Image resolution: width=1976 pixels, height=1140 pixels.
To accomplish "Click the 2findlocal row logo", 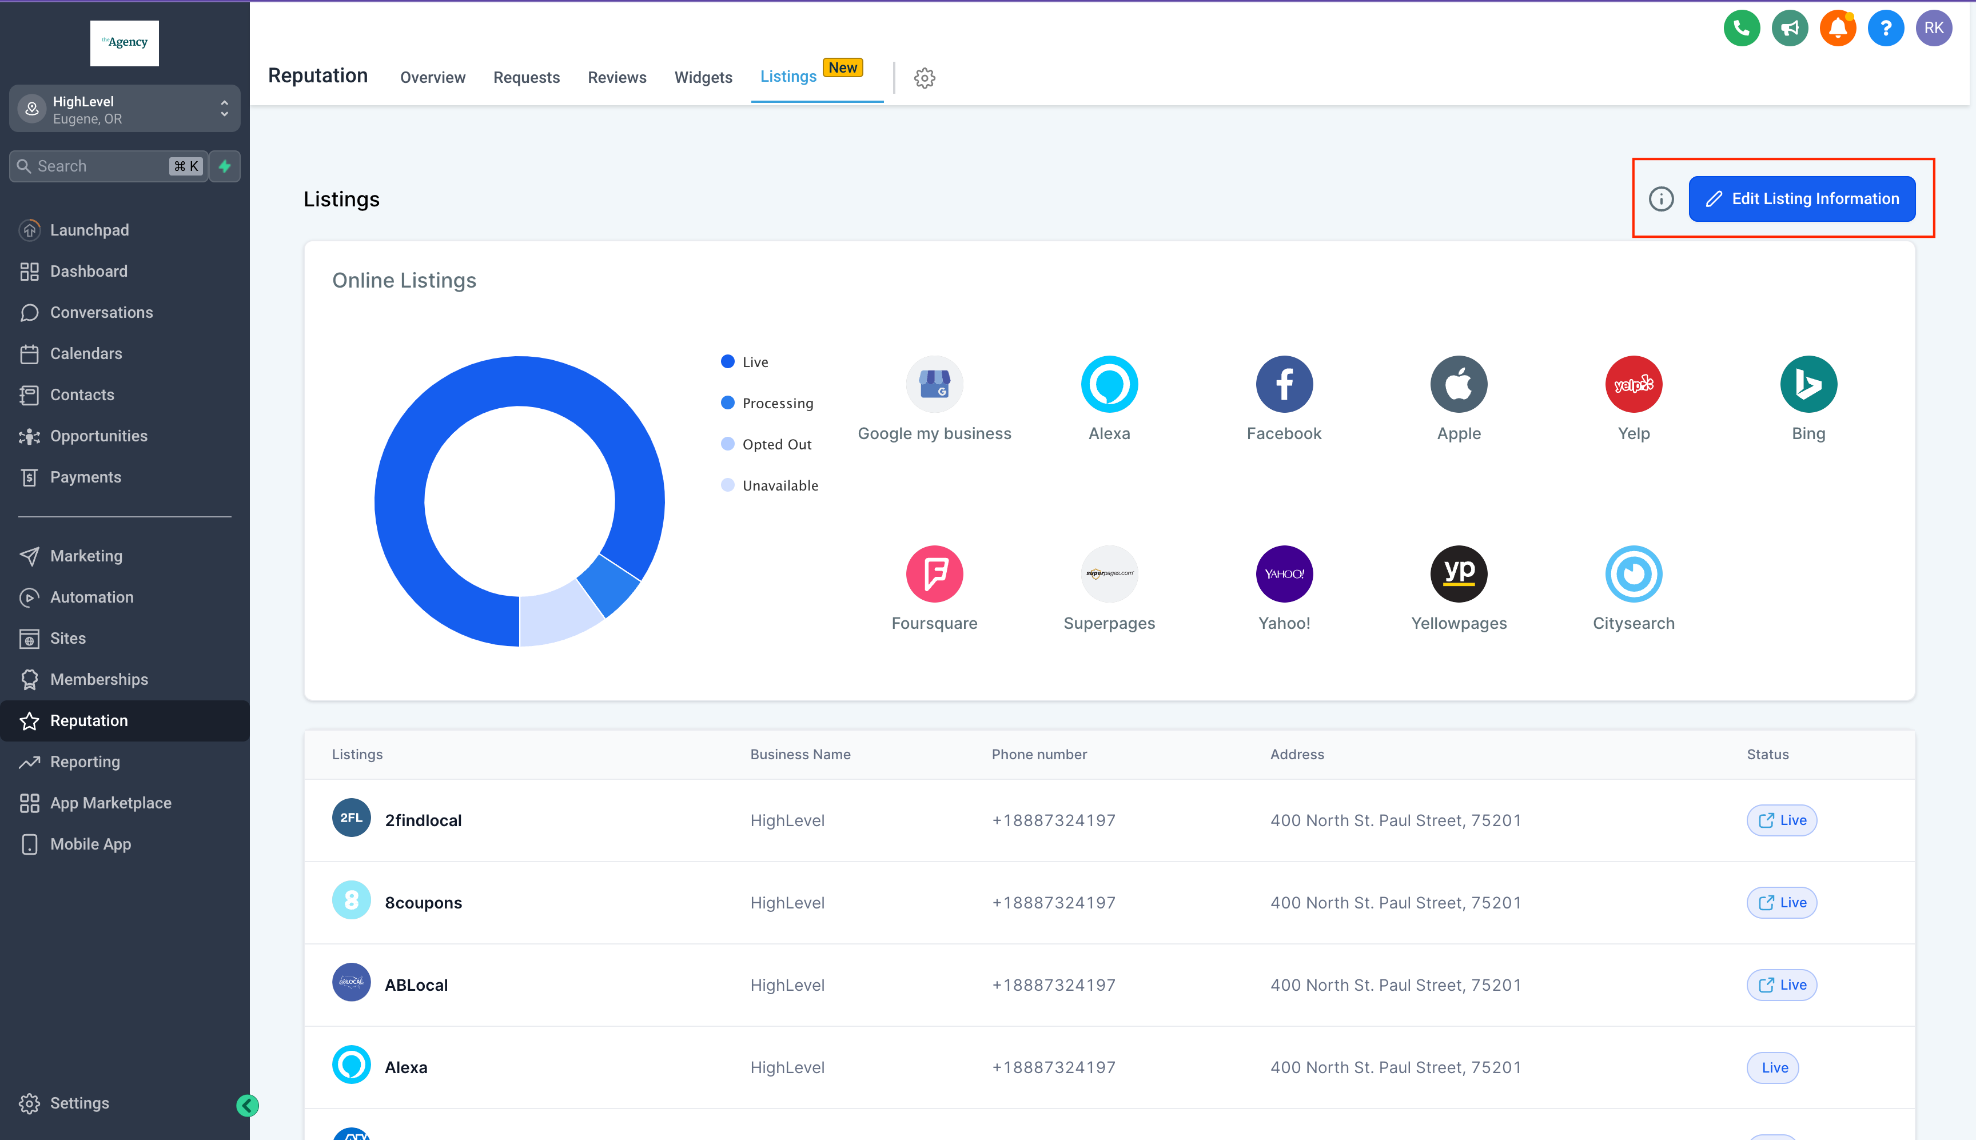I will tap(352, 818).
